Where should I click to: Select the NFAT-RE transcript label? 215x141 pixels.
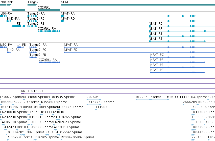[x=155, y=39]
